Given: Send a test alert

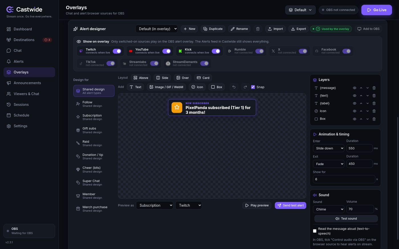Looking at the screenshot, I should [290, 205].
